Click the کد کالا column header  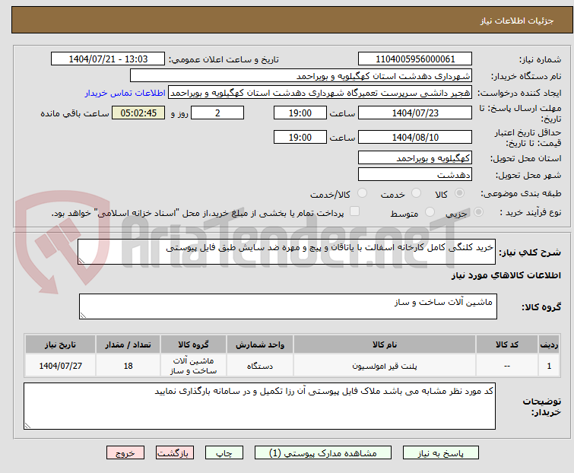507,344
